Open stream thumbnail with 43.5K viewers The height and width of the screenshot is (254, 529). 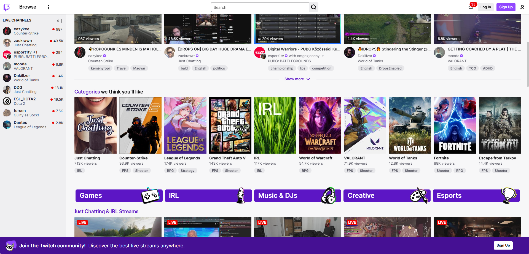[208, 29]
